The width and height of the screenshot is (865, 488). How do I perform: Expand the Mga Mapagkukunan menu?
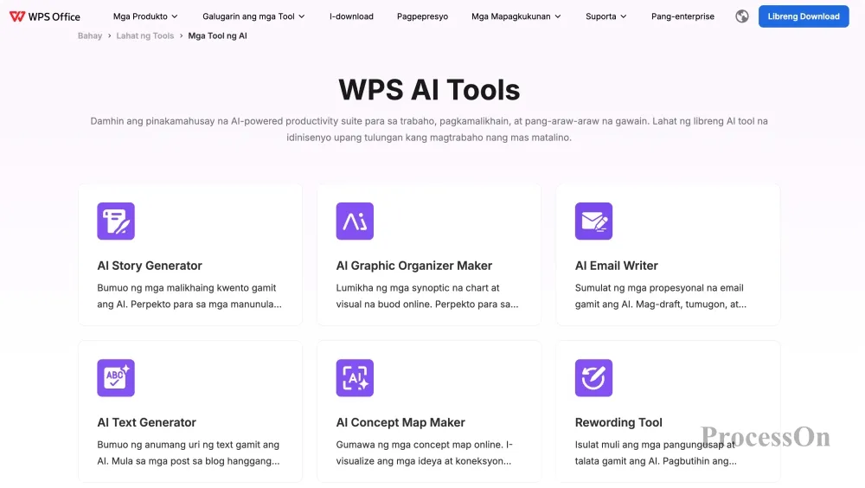[x=516, y=16]
